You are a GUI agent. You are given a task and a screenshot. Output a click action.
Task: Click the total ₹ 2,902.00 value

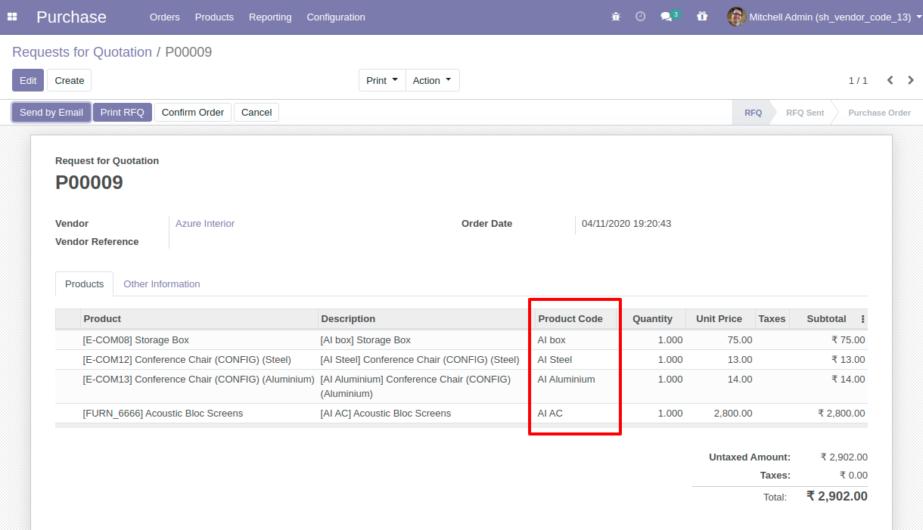(x=837, y=497)
